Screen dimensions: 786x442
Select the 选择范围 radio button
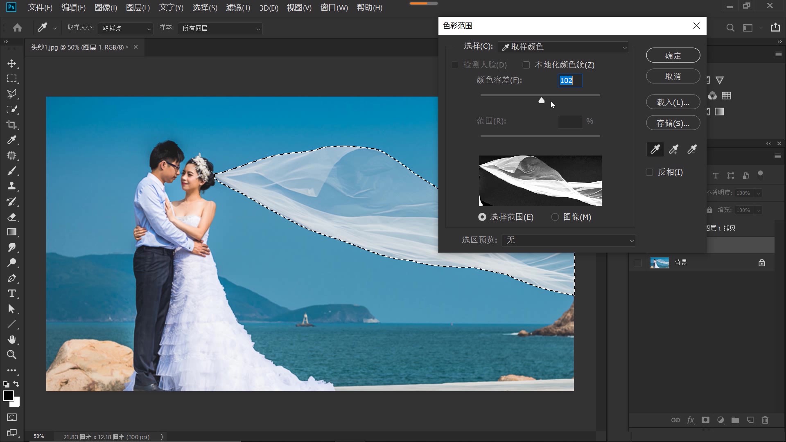pyautogui.click(x=482, y=217)
